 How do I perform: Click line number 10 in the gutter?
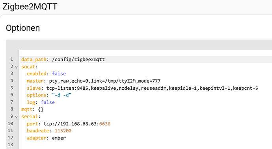(x=10, y=123)
